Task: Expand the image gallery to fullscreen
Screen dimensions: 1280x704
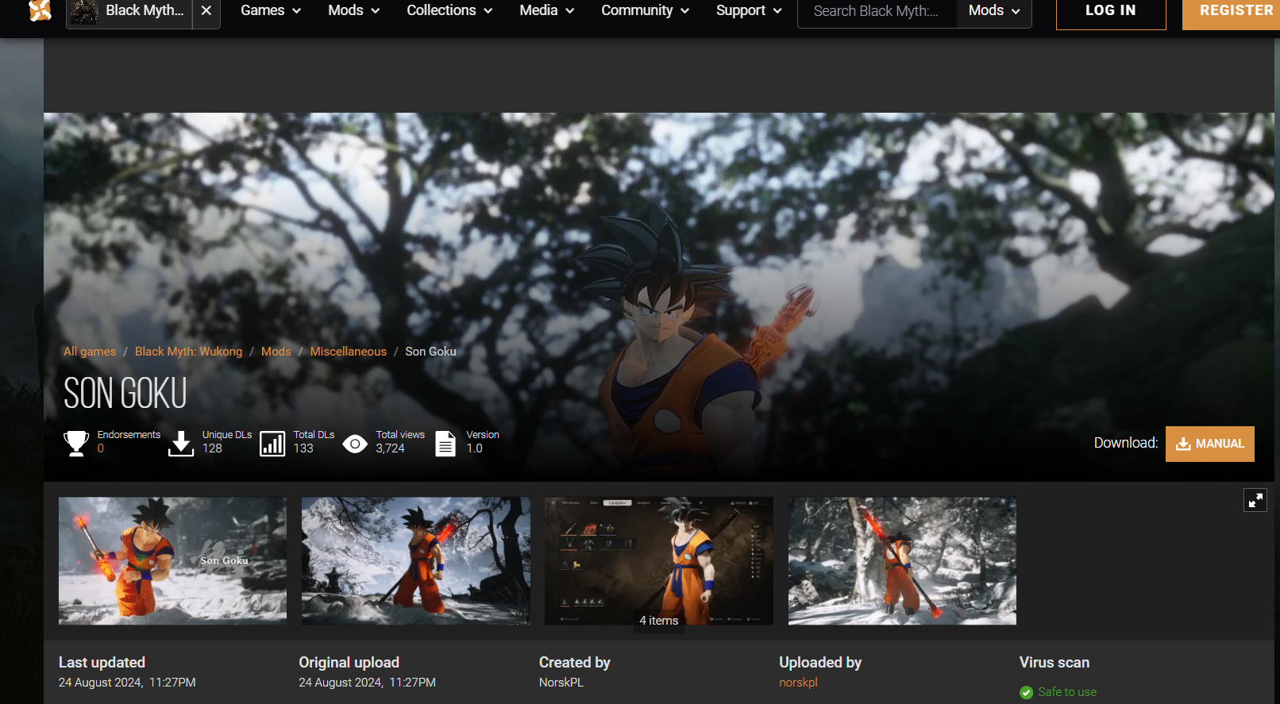Action: pos(1255,500)
